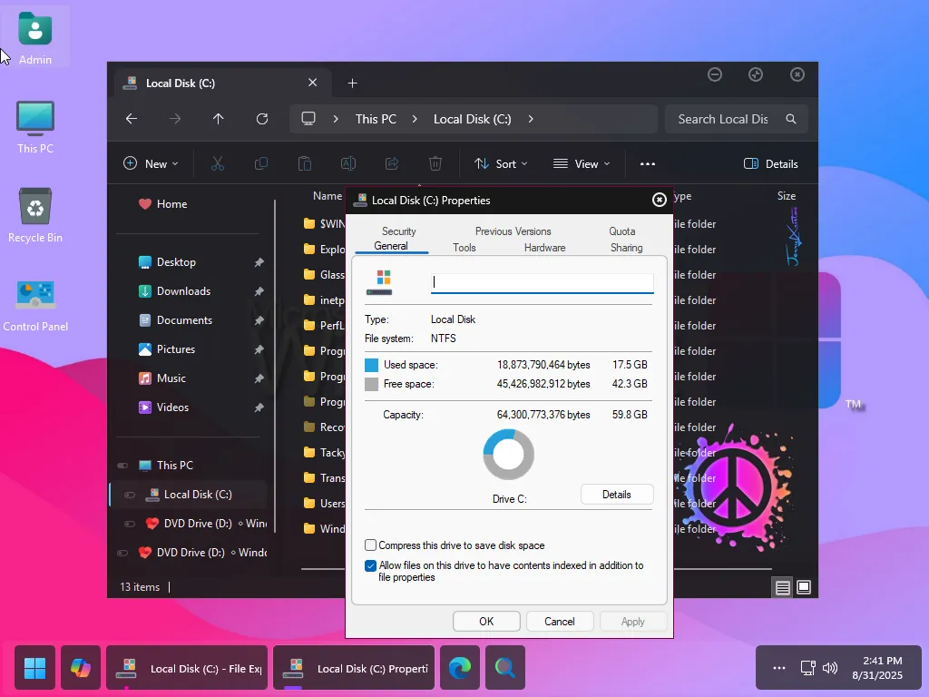Collapse This PC tree node toggle

pos(122,466)
